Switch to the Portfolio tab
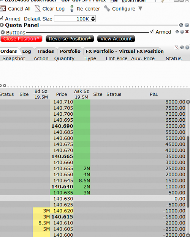 70,52
